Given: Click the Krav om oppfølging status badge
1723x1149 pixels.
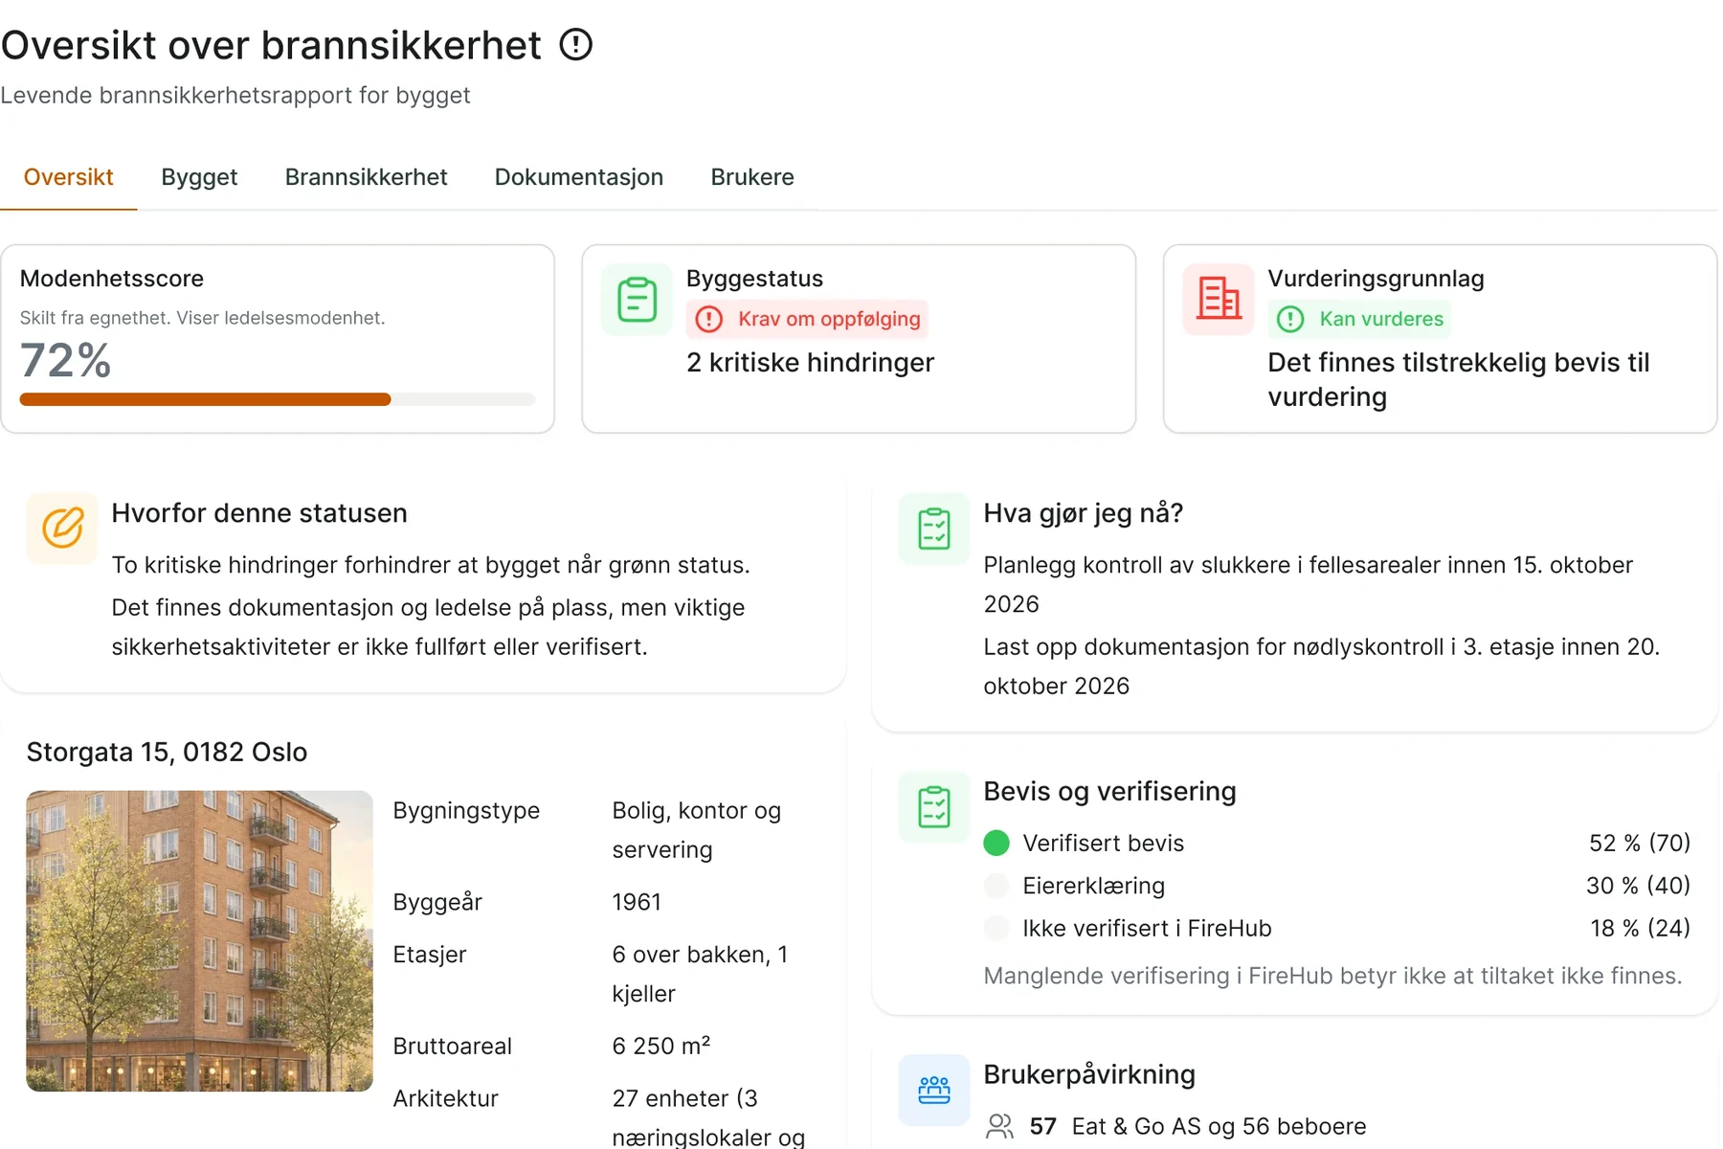Looking at the screenshot, I should tap(808, 319).
